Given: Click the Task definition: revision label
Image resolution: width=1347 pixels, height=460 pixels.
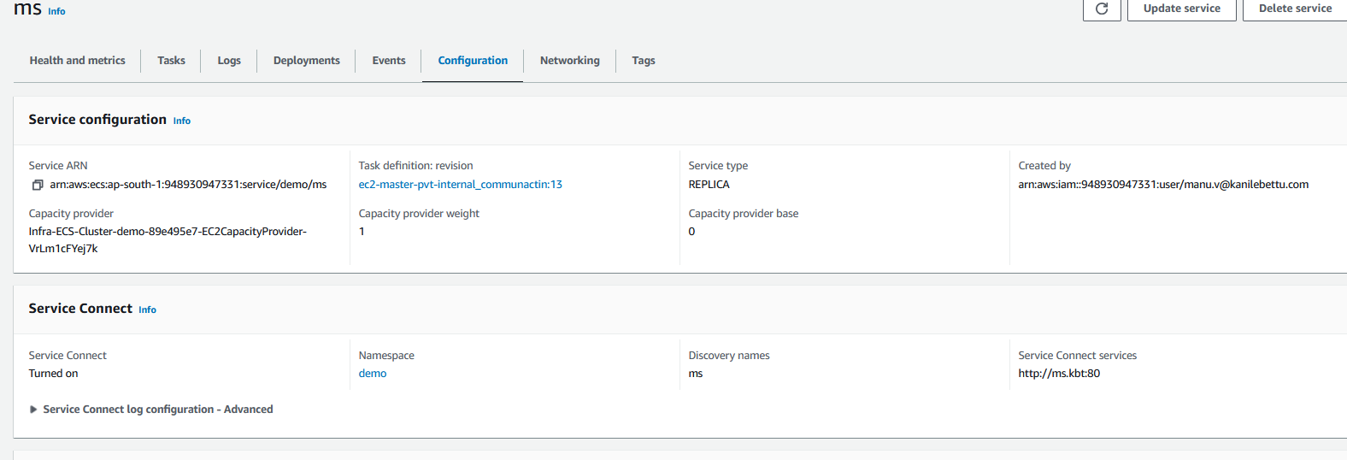Looking at the screenshot, I should 415,166.
